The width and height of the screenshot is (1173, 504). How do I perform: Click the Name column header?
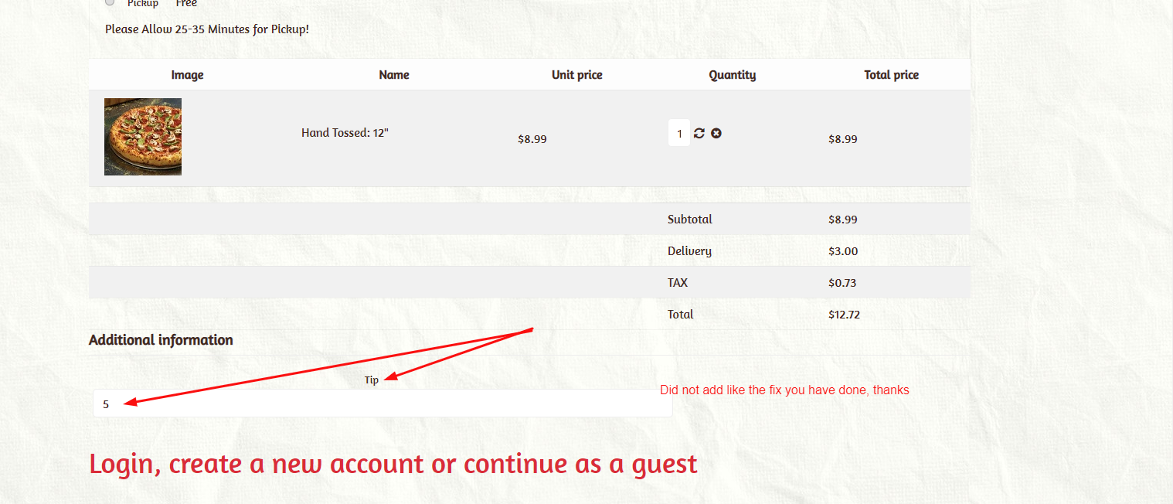tap(394, 75)
